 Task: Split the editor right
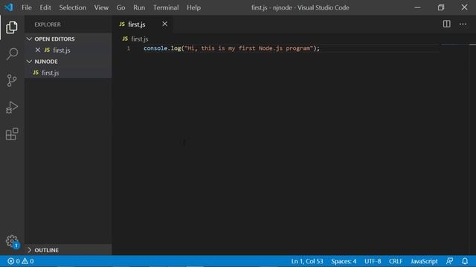(x=446, y=24)
